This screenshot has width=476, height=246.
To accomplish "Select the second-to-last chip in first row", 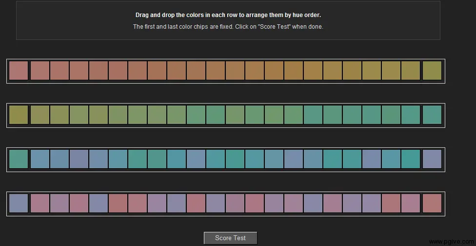I will (411, 70).
